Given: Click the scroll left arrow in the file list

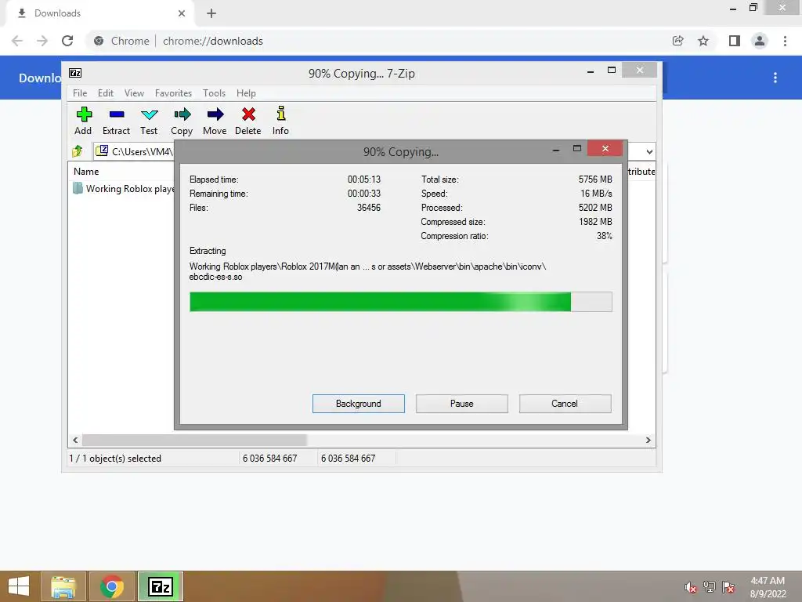Looking at the screenshot, I should click(x=75, y=441).
